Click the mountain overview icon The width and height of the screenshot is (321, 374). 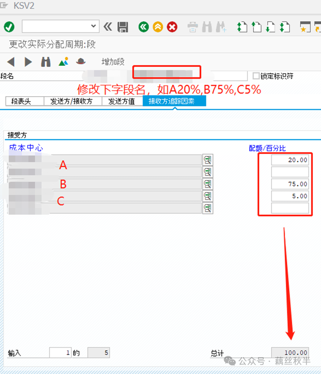point(63,62)
